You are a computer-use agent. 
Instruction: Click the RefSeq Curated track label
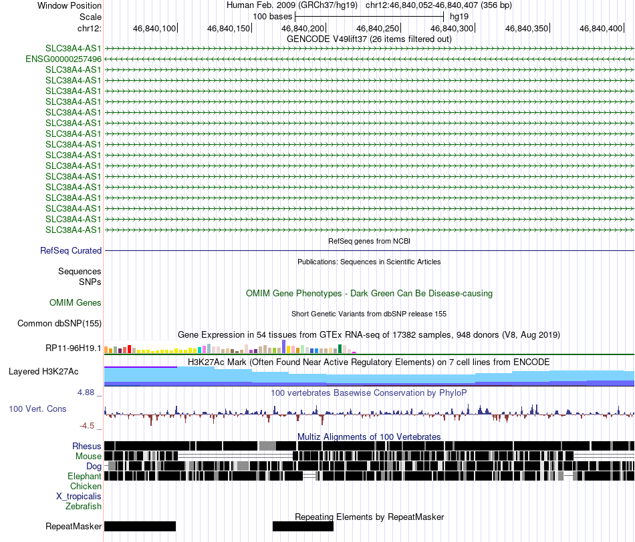pyautogui.click(x=71, y=250)
